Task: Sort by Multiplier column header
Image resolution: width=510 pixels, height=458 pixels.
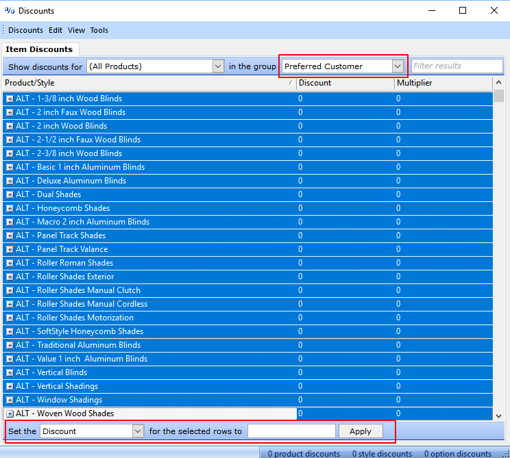Action: (444, 83)
